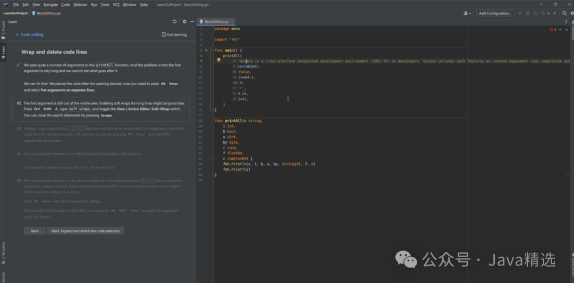Click Run with Coverage icon
574x283 pixels.
click(535, 13)
